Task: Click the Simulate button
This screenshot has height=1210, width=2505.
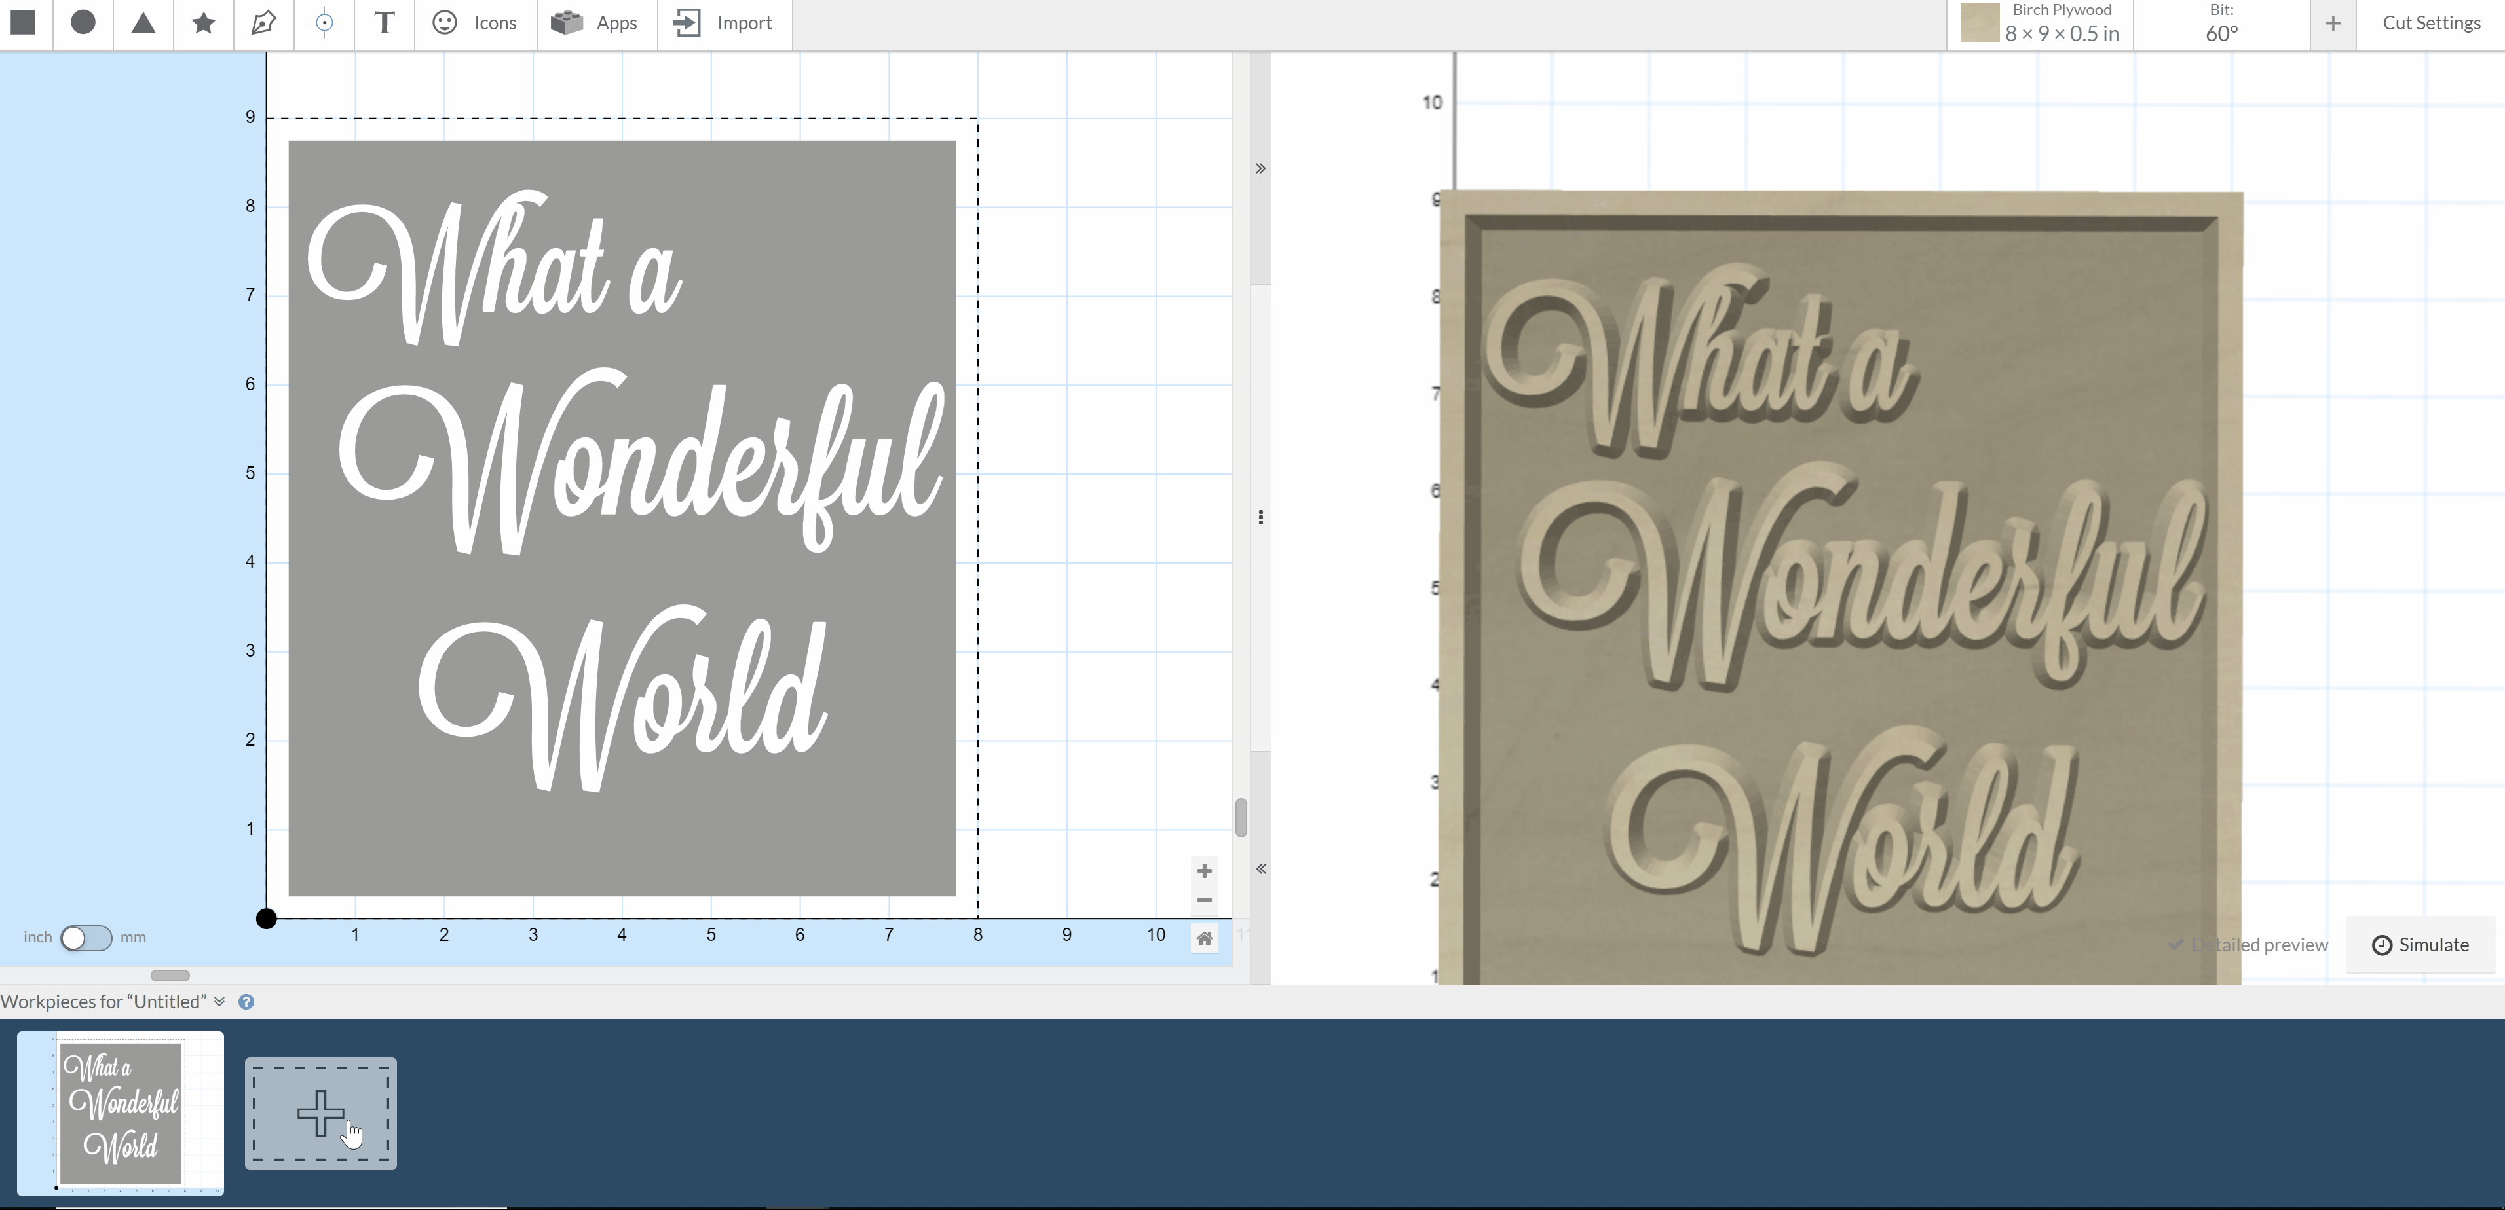Action: [2420, 945]
